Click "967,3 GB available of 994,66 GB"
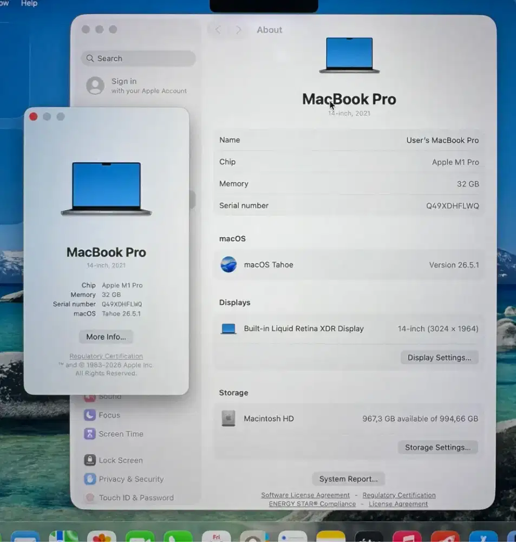Screen dimensions: 516x542 coord(420,418)
